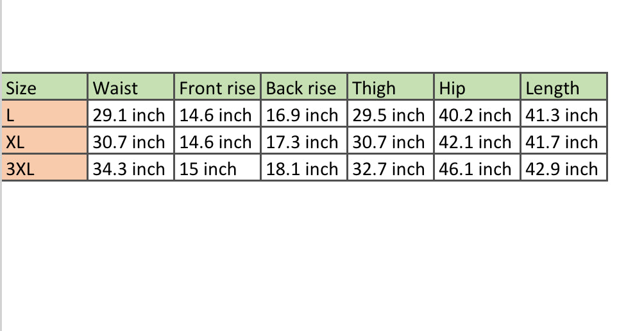The width and height of the screenshot is (635, 331).
Task: Click the 34.3 inch waist cell
Action: point(131,169)
